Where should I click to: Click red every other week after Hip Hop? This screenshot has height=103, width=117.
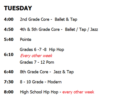78,92
